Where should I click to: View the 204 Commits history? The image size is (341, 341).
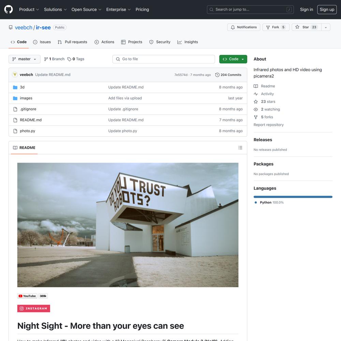pyautogui.click(x=228, y=75)
